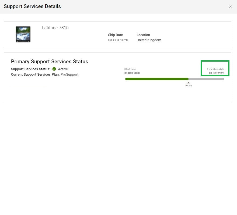Image resolution: width=237 pixels, height=215 pixels.
Task: Click the Start date label
Action: pyautogui.click(x=130, y=69)
